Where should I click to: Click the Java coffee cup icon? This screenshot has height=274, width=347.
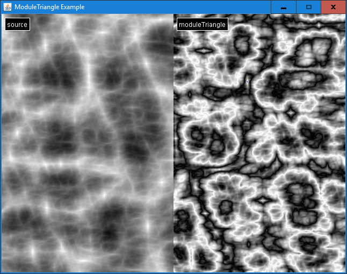[x=8, y=7]
